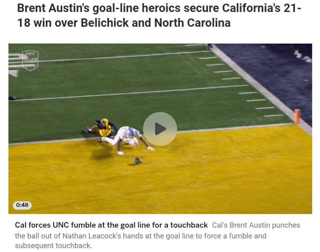Start the video with the play button
The width and height of the screenshot is (320, 252).
pos(160,129)
